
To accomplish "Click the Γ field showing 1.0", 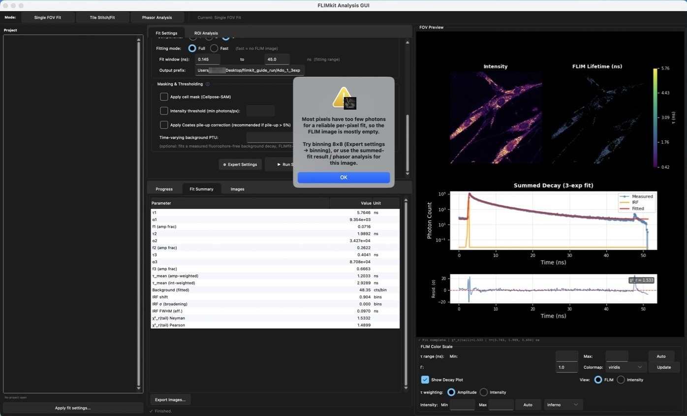I will click(x=566, y=367).
